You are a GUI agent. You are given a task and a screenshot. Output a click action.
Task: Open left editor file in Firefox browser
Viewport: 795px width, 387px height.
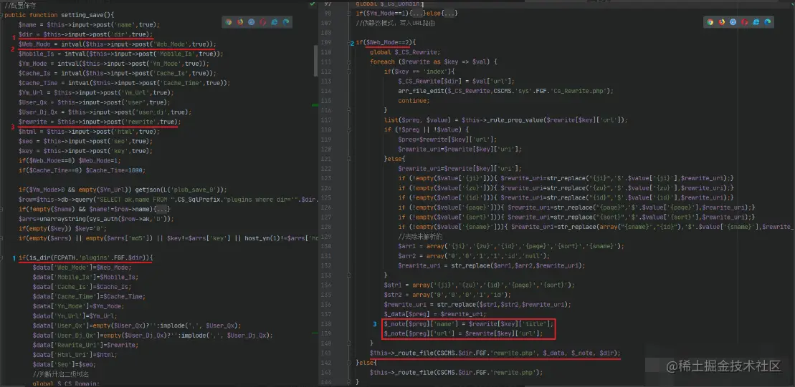(240, 22)
